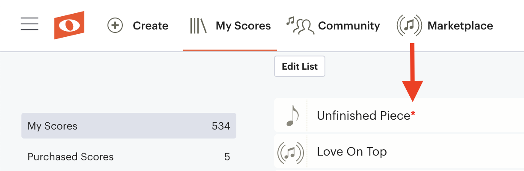This screenshot has height=171, width=524.
Task: Select My Scores in the sidebar list
Action: (129, 126)
